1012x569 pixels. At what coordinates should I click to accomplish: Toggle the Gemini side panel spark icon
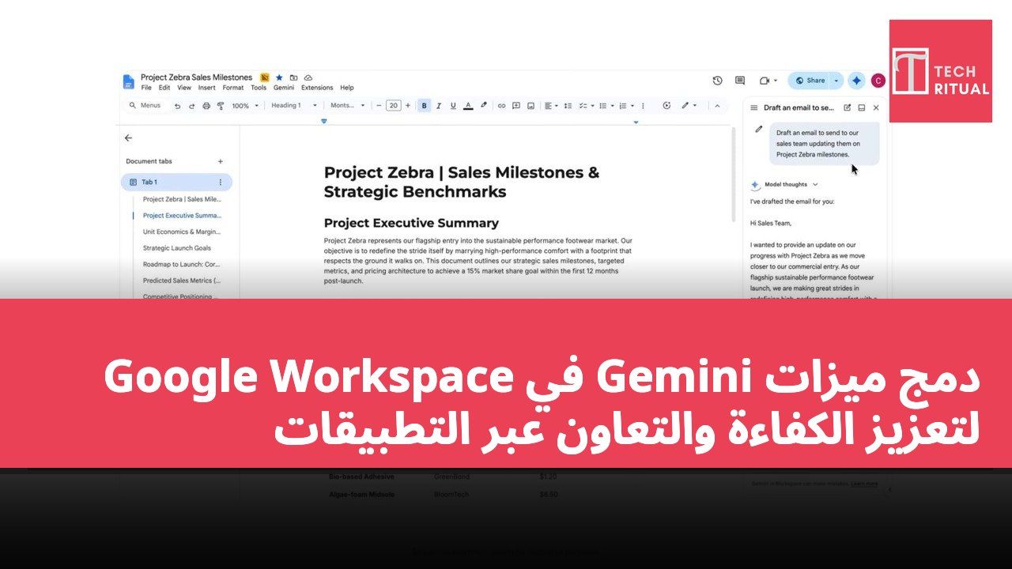pyautogui.click(x=856, y=81)
